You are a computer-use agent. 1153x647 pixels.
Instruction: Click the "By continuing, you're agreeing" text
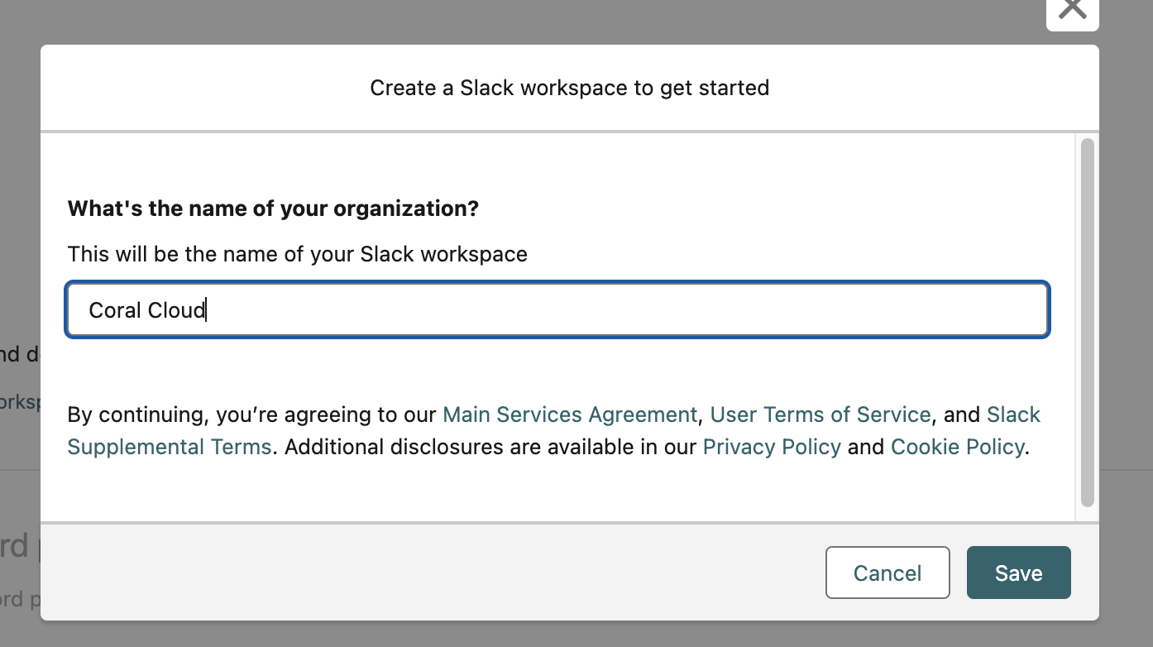[x=252, y=415]
